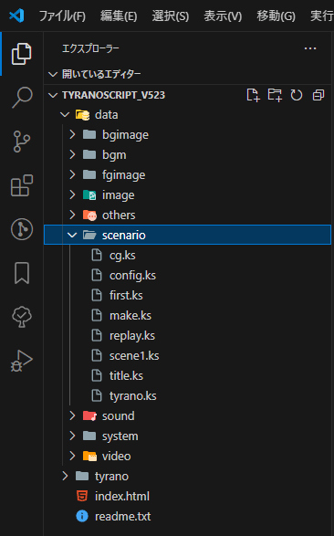Expand the tyrano folder
This screenshot has height=536, width=334.
click(187, 476)
